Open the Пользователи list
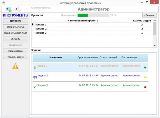Viewport: 160px width, 118px height. [15, 51]
